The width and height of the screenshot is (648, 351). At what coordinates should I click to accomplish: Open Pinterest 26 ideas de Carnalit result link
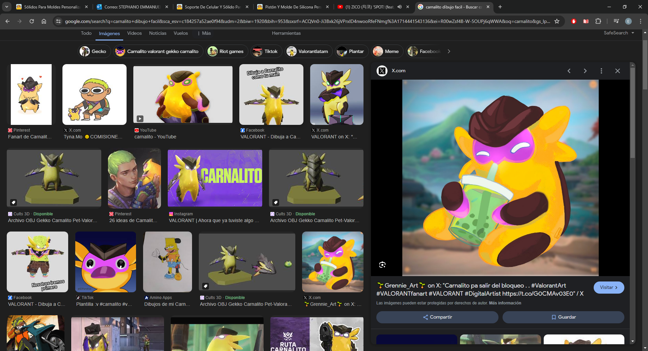click(133, 220)
